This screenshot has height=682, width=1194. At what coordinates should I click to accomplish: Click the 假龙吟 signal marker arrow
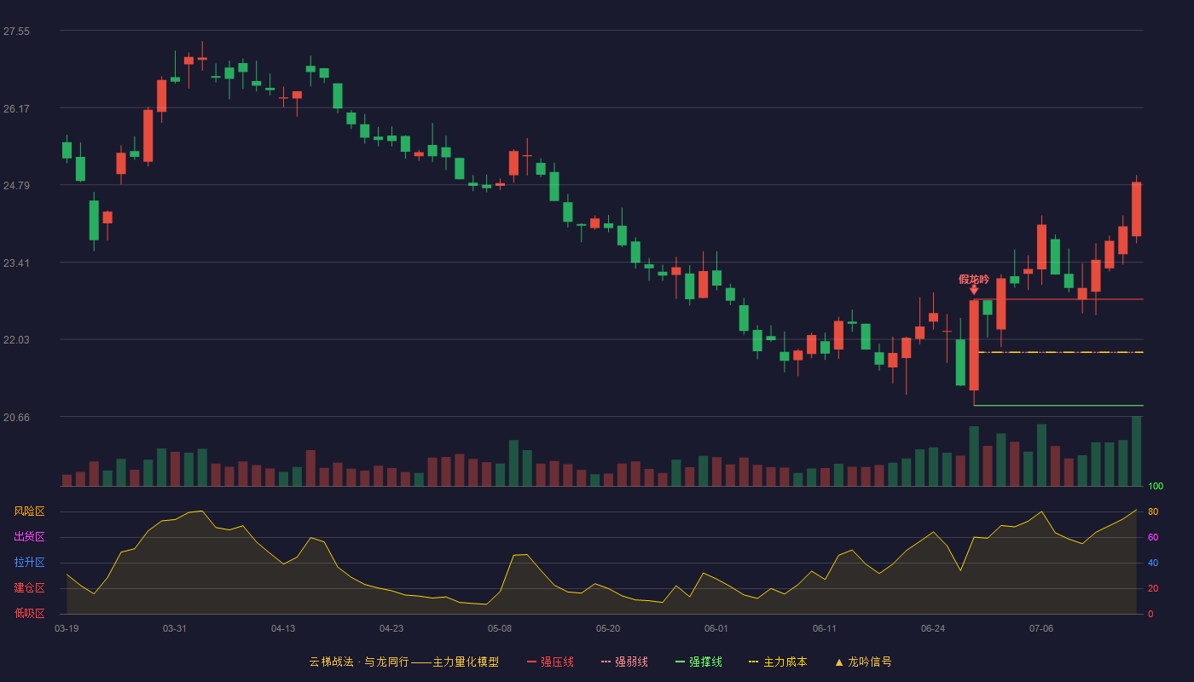[974, 291]
